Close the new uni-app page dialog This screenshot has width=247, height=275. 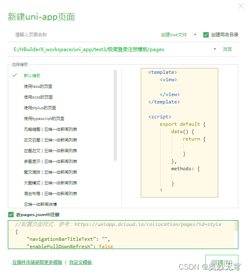pyautogui.click(x=241, y=6)
